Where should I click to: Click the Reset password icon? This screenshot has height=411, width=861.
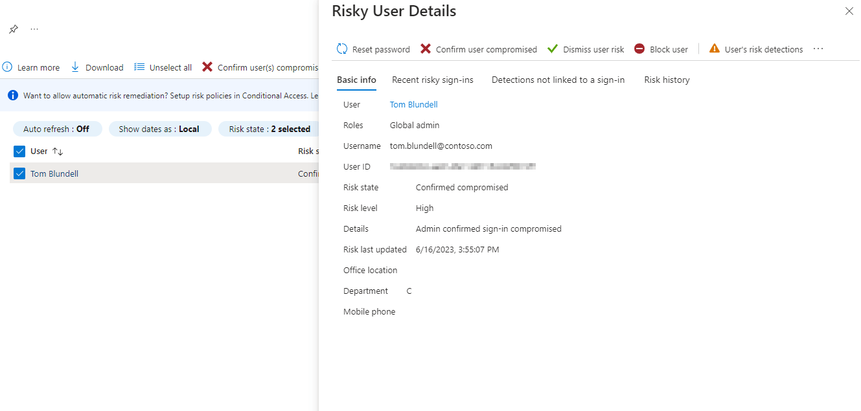341,49
